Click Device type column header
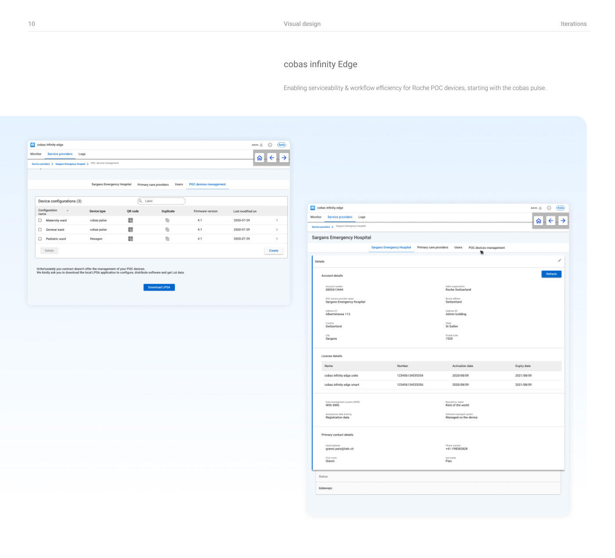Image resolution: width=615 pixels, height=558 pixels. 98,211
